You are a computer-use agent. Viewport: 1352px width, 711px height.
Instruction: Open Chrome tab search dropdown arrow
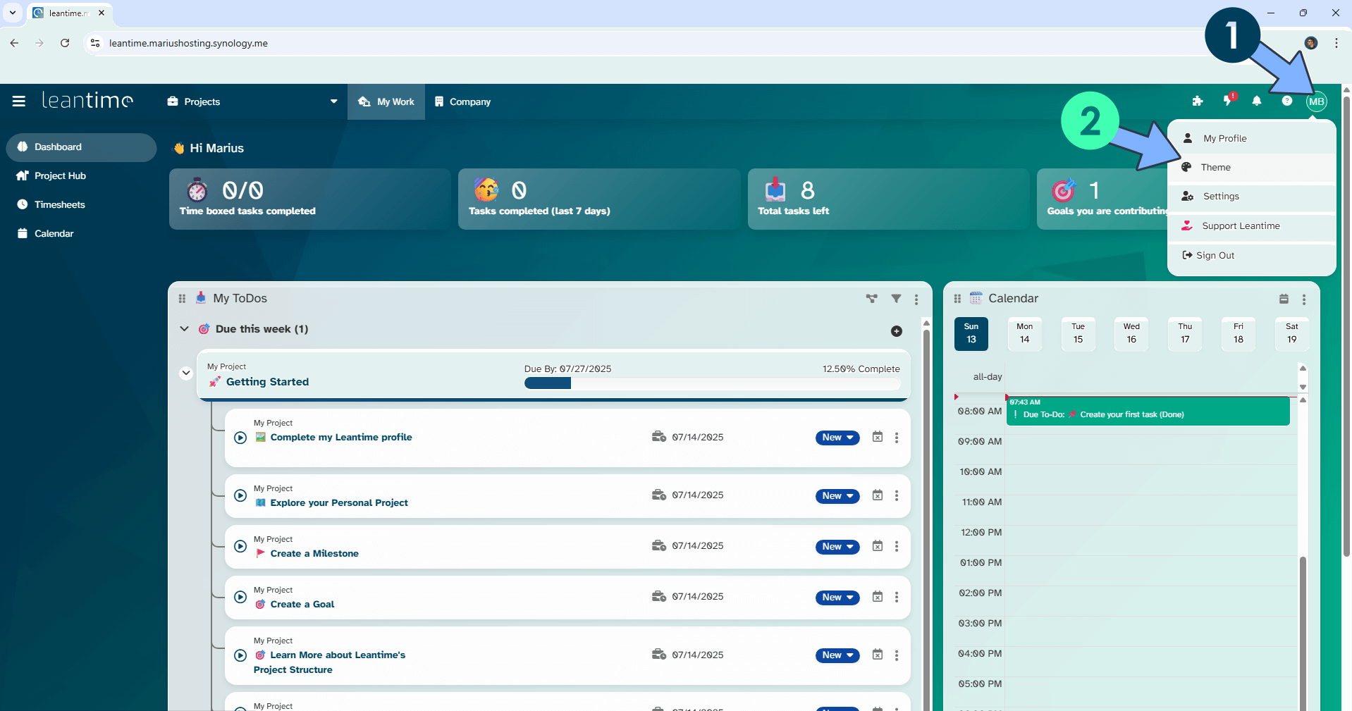[x=13, y=13]
